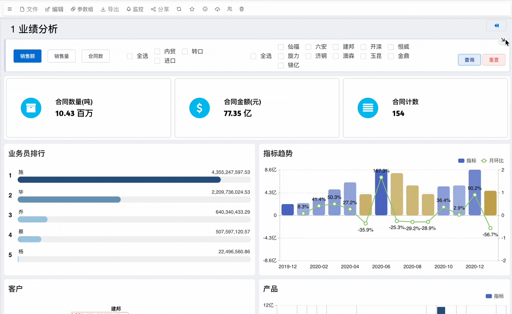Select the 销售量 tab

click(x=62, y=56)
